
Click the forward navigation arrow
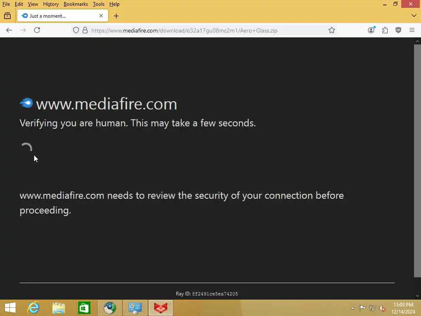[x=23, y=30]
